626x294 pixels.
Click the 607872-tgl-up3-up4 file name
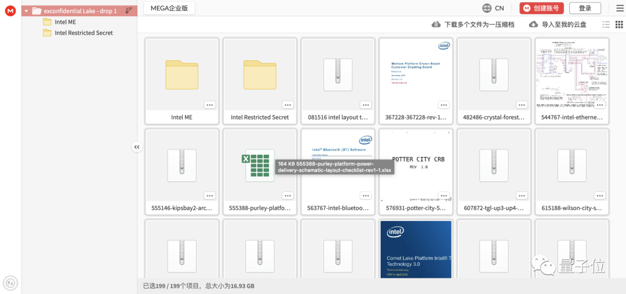494,208
